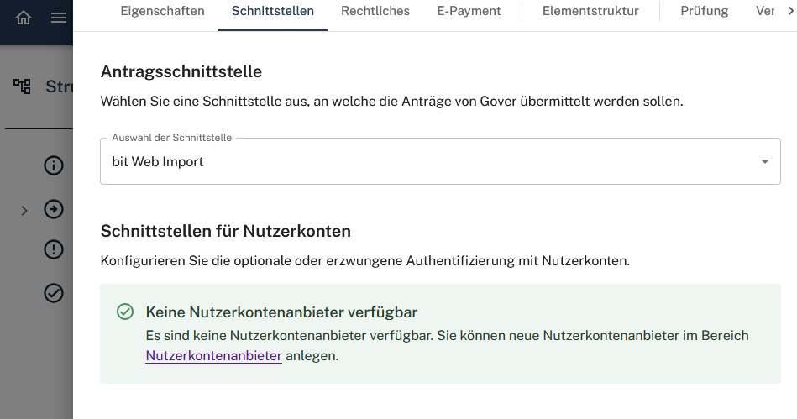
Task: Open the partially visible 'Ver' tab
Action: 764,11
